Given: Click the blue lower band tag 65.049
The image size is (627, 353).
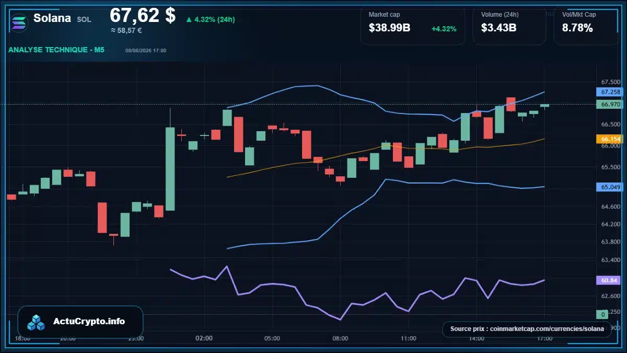Looking at the screenshot, I should click(x=610, y=187).
